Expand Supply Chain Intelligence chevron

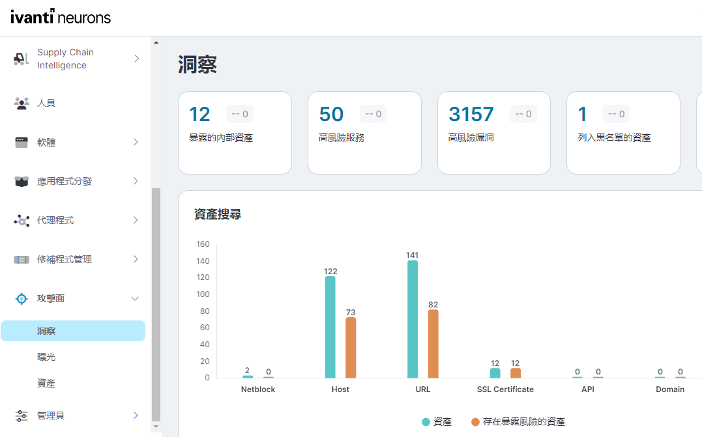(136, 59)
